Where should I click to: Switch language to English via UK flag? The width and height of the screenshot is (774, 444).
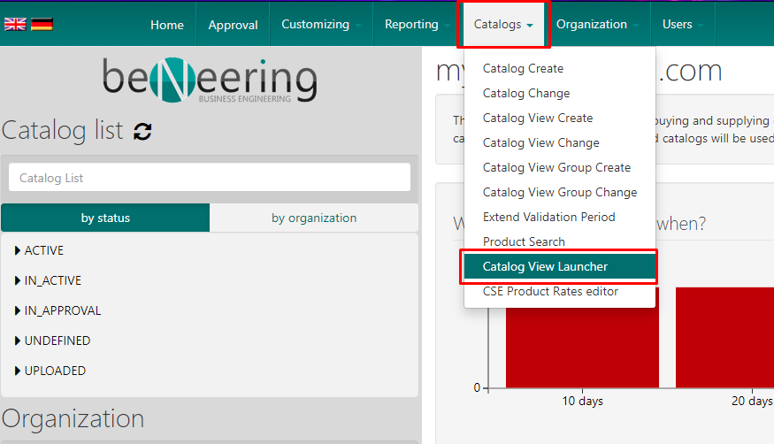point(15,25)
